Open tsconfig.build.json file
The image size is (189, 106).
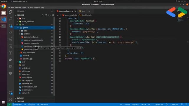click(35, 87)
